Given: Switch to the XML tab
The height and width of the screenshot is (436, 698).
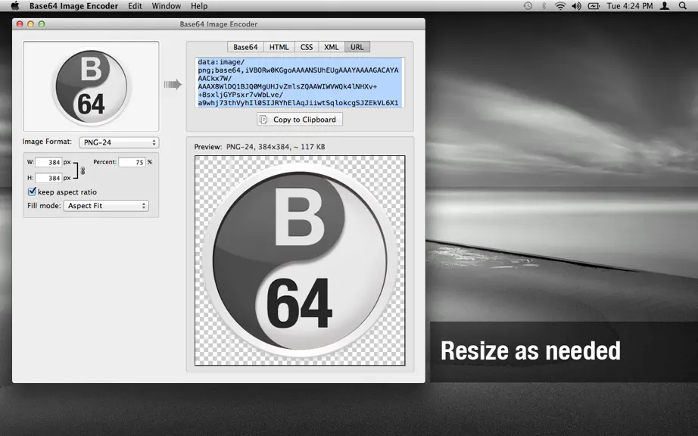Looking at the screenshot, I should (x=331, y=47).
